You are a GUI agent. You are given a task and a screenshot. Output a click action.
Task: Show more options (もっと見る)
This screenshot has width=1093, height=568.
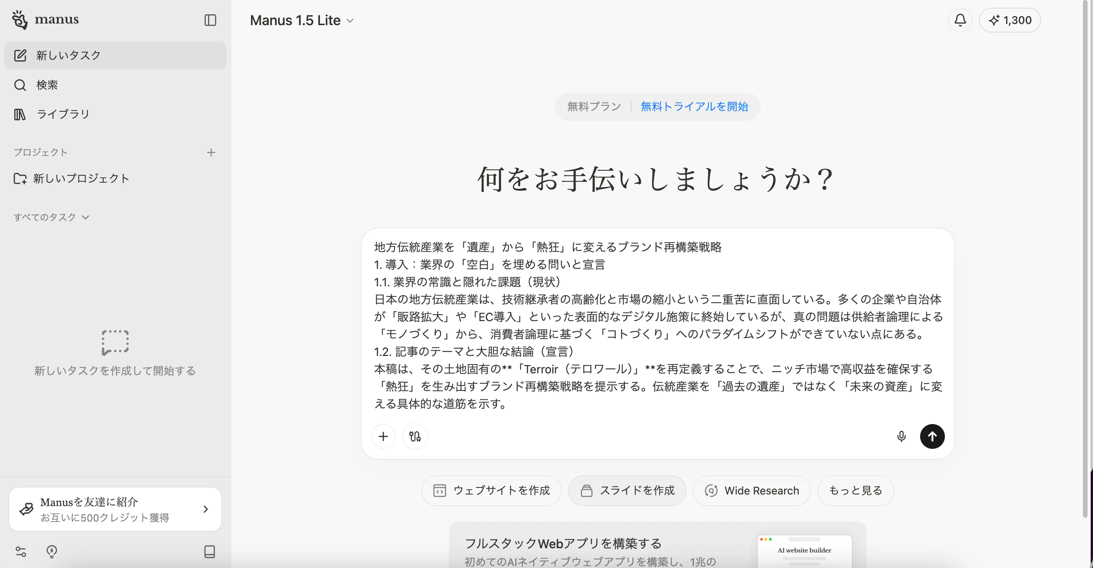(x=856, y=491)
